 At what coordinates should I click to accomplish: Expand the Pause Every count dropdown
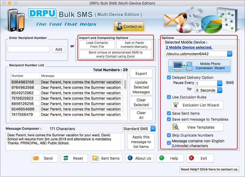(220, 83)
